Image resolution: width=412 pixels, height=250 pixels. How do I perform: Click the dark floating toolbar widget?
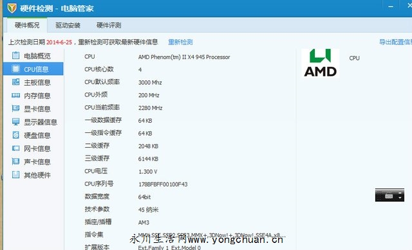[x=389, y=195]
